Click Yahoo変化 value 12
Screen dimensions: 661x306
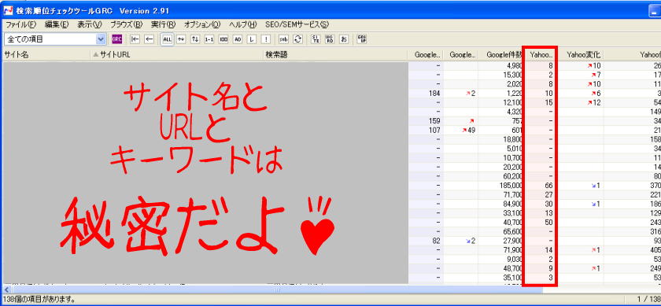point(597,102)
